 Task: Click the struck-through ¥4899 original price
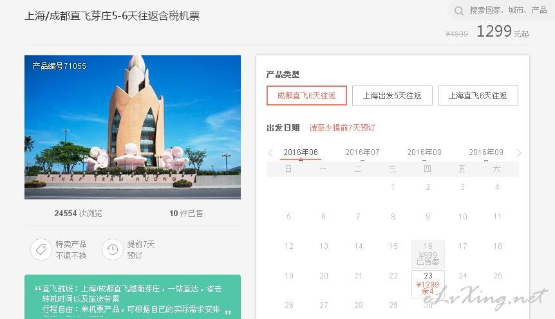pos(456,34)
